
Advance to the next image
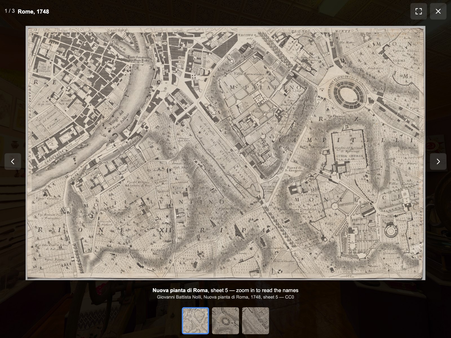pyautogui.click(x=438, y=161)
